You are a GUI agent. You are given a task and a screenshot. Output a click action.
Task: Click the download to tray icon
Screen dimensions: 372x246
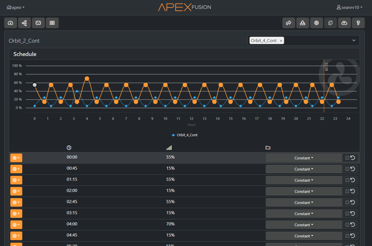pos(303,23)
